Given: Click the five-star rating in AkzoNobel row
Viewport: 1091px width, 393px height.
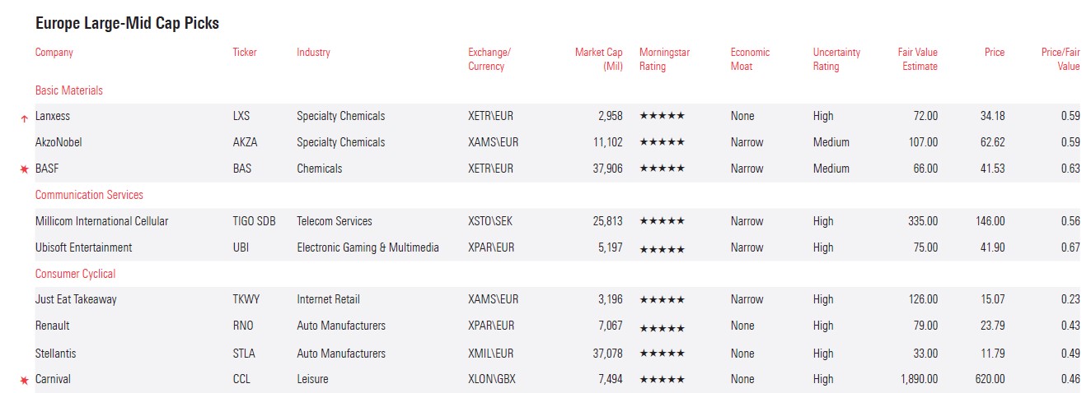Looking at the screenshot, I should [x=662, y=142].
